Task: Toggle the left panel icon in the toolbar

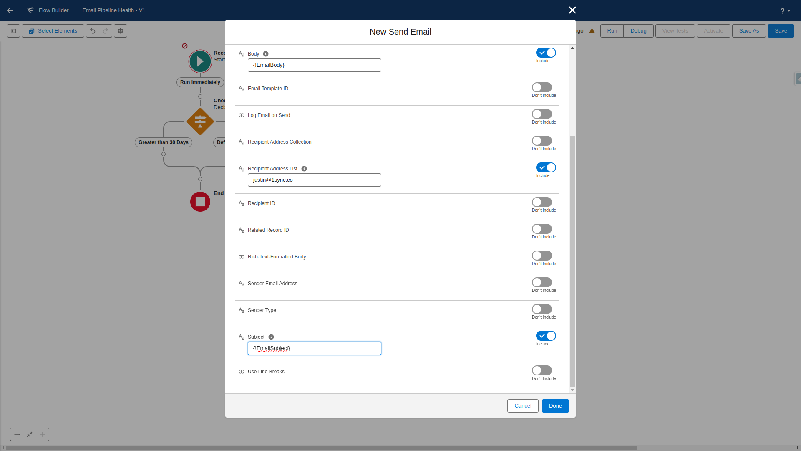Action: pos(12,30)
